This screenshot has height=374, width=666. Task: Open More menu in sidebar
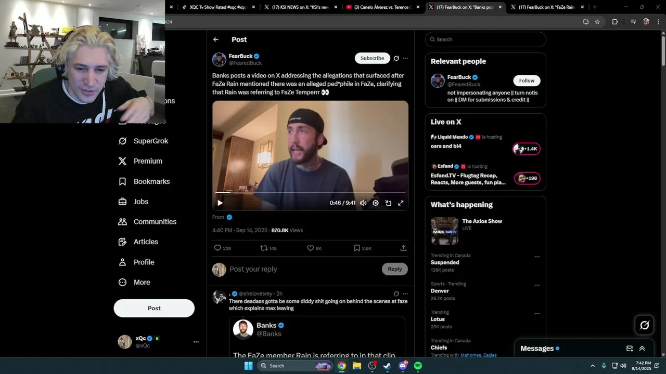point(134,283)
